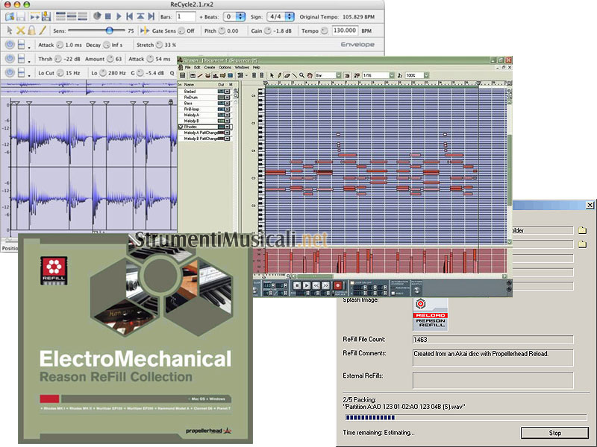Click the Stop button in packing dialog
Screen dimensions: 597x447
pyautogui.click(x=554, y=432)
